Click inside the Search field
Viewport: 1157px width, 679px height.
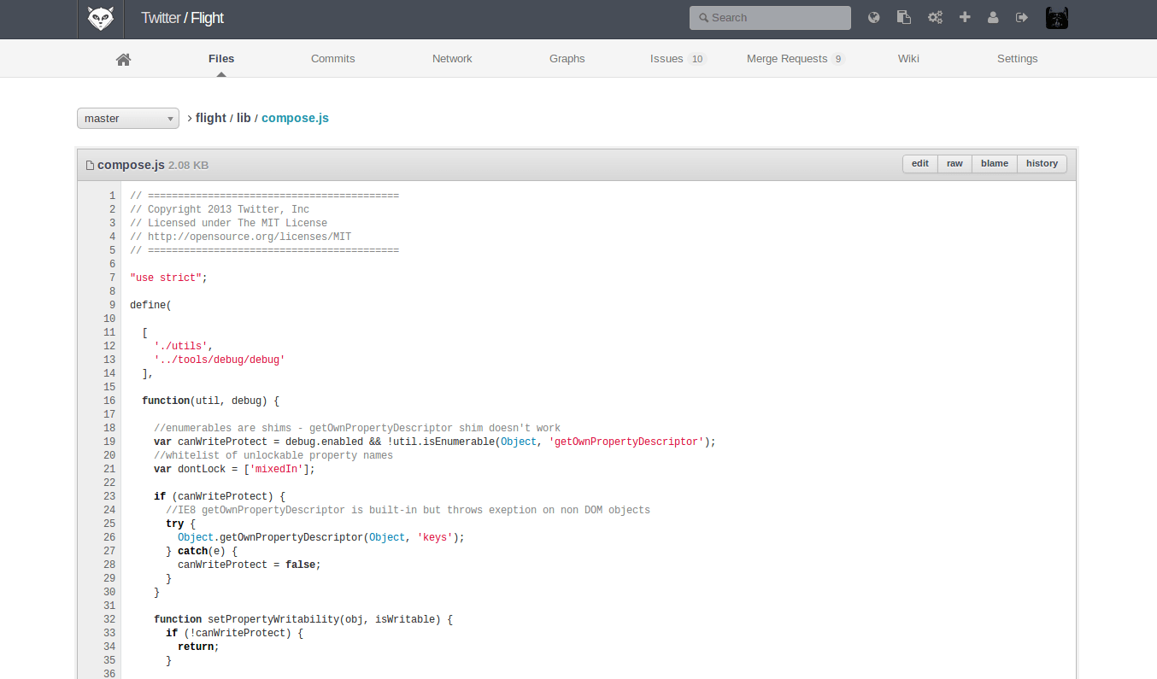[770, 18]
